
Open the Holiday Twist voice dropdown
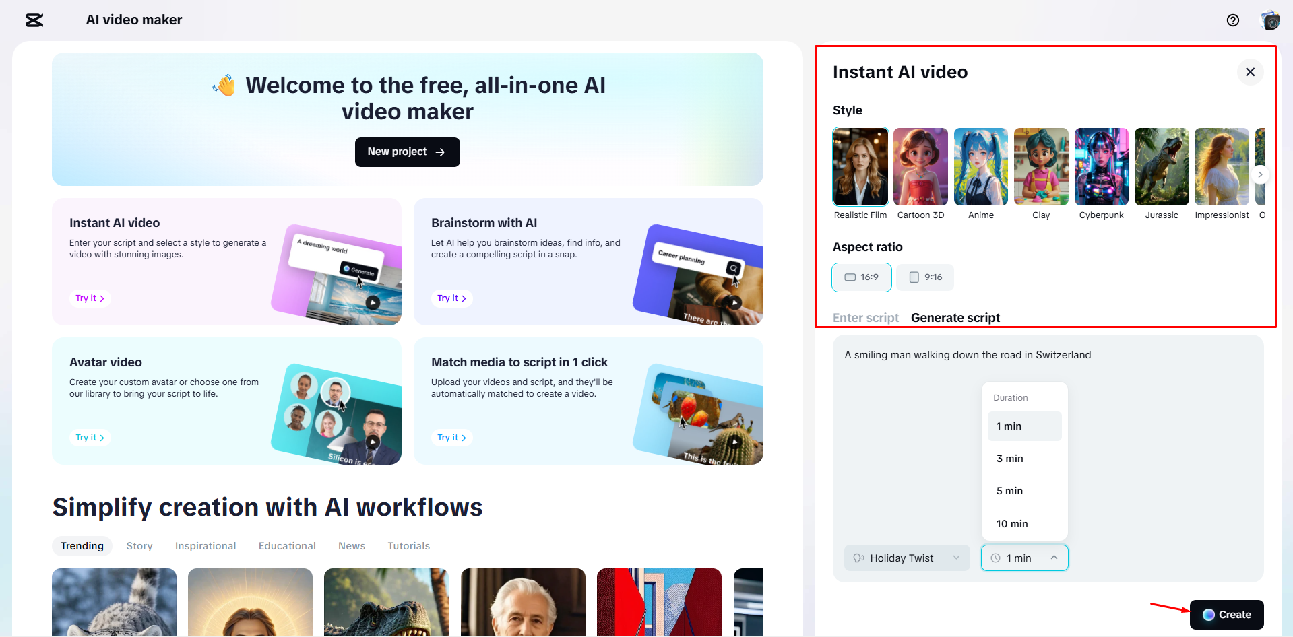tap(907, 558)
